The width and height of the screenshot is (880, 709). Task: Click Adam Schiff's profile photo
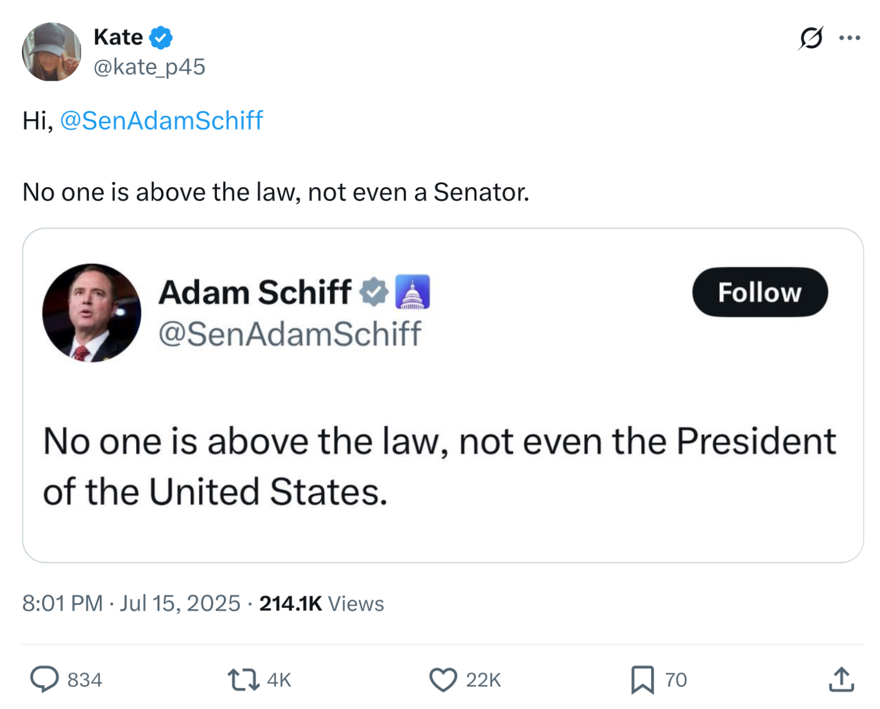pyautogui.click(x=92, y=313)
